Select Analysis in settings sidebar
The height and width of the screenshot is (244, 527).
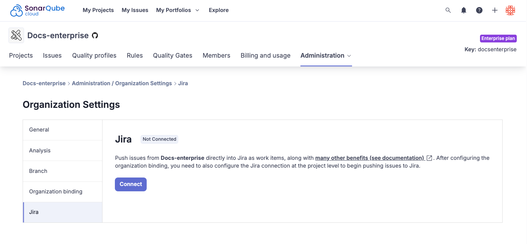pos(63,151)
